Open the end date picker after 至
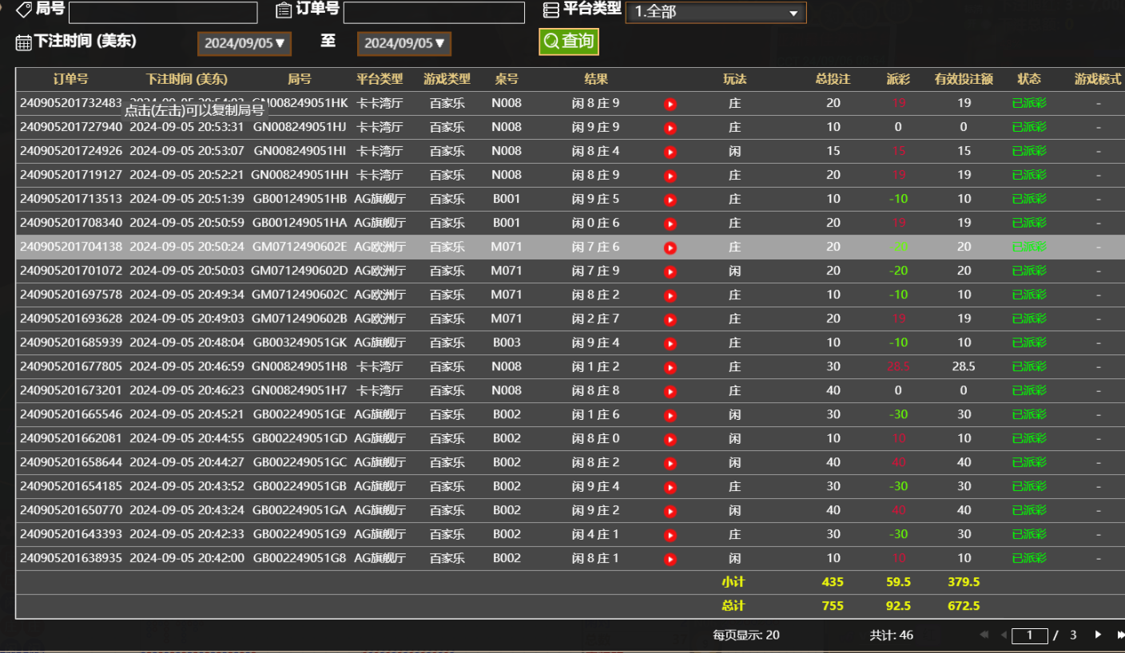The width and height of the screenshot is (1125, 653). (x=404, y=43)
